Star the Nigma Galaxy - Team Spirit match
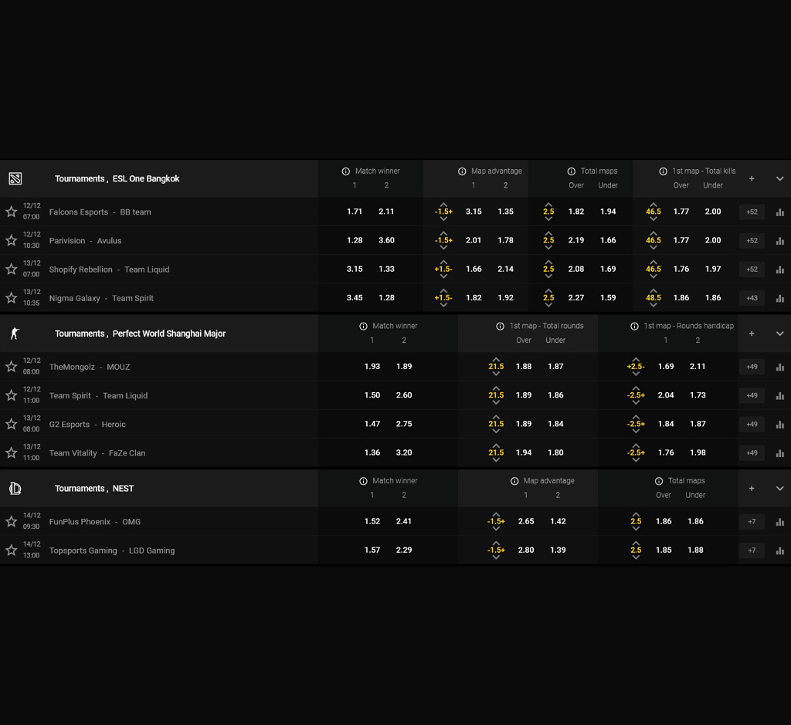Viewport: 791px width, 725px height. click(x=11, y=298)
